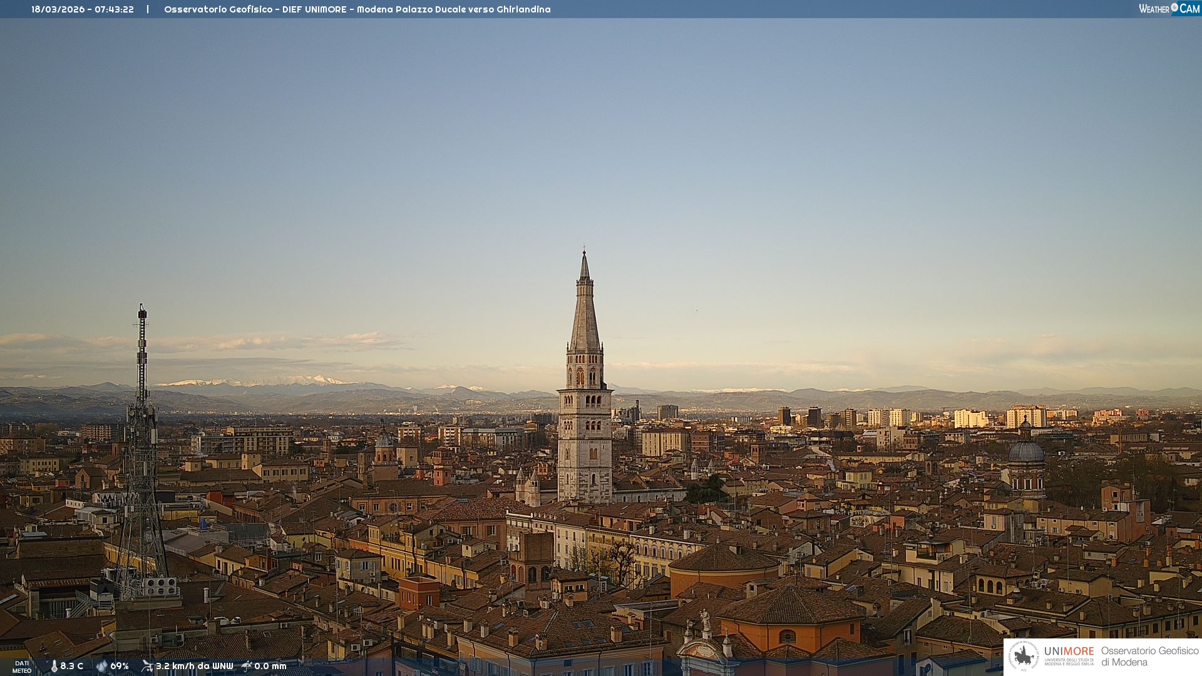The width and height of the screenshot is (1202, 676).
Task: Click the DATI METEO label
Action: point(22,667)
